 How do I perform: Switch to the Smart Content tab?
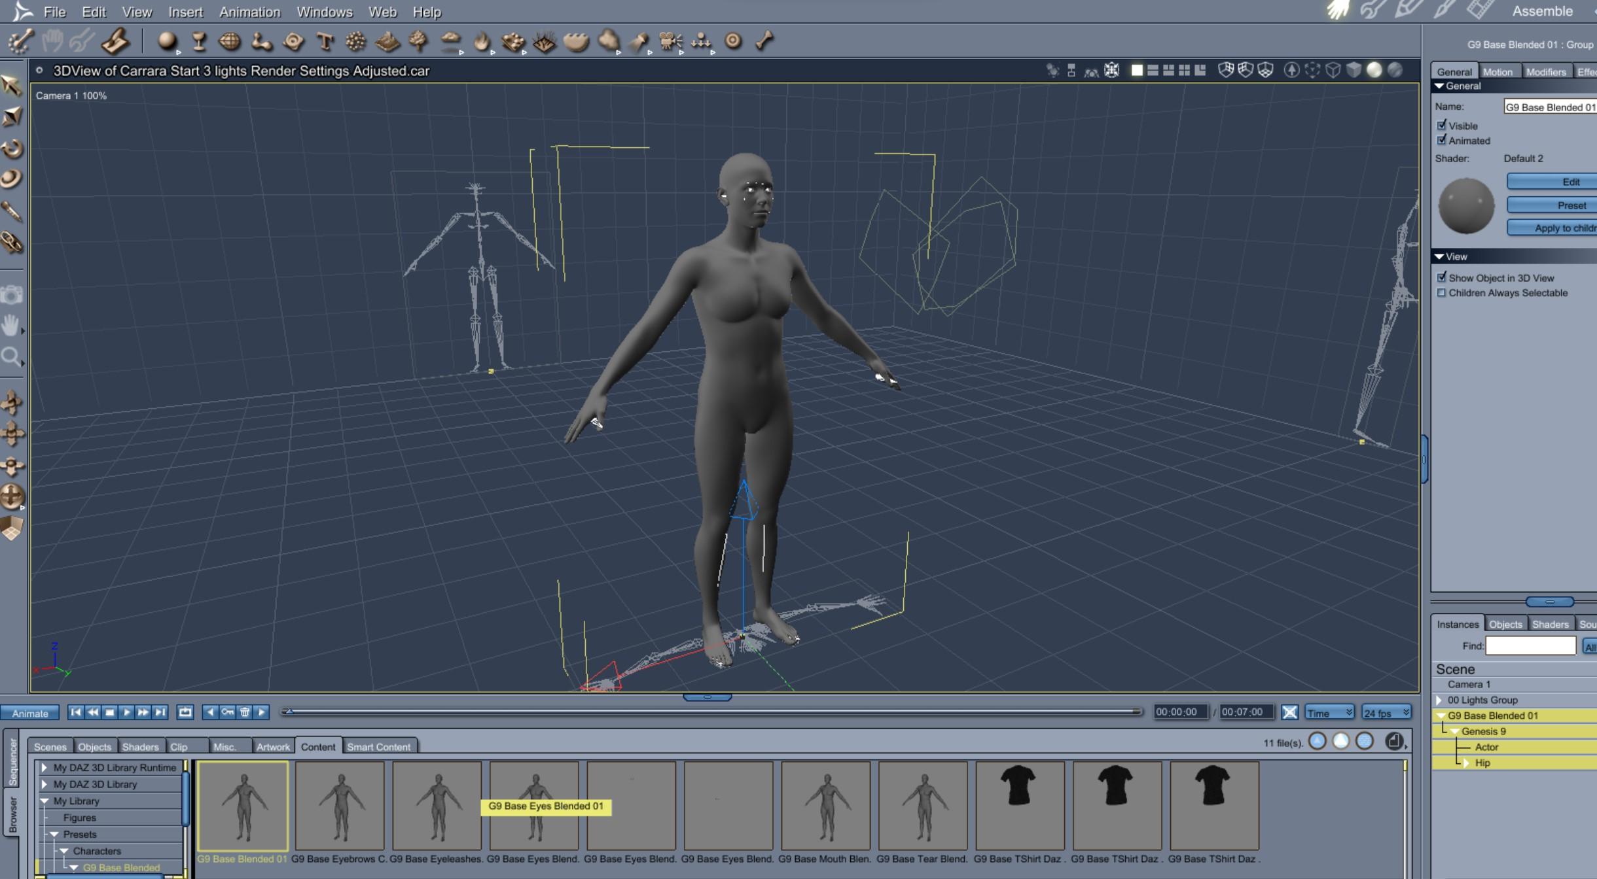point(378,747)
